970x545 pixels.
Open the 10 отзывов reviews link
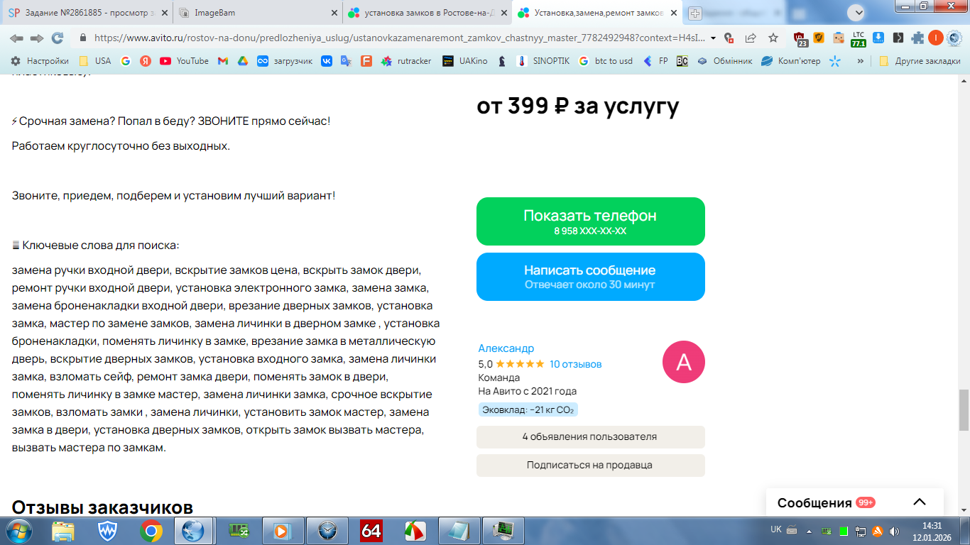coord(576,364)
